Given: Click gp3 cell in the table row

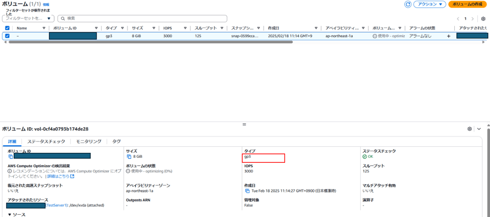Looking at the screenshot, I should pyautogui.click(x=109, y=36).
